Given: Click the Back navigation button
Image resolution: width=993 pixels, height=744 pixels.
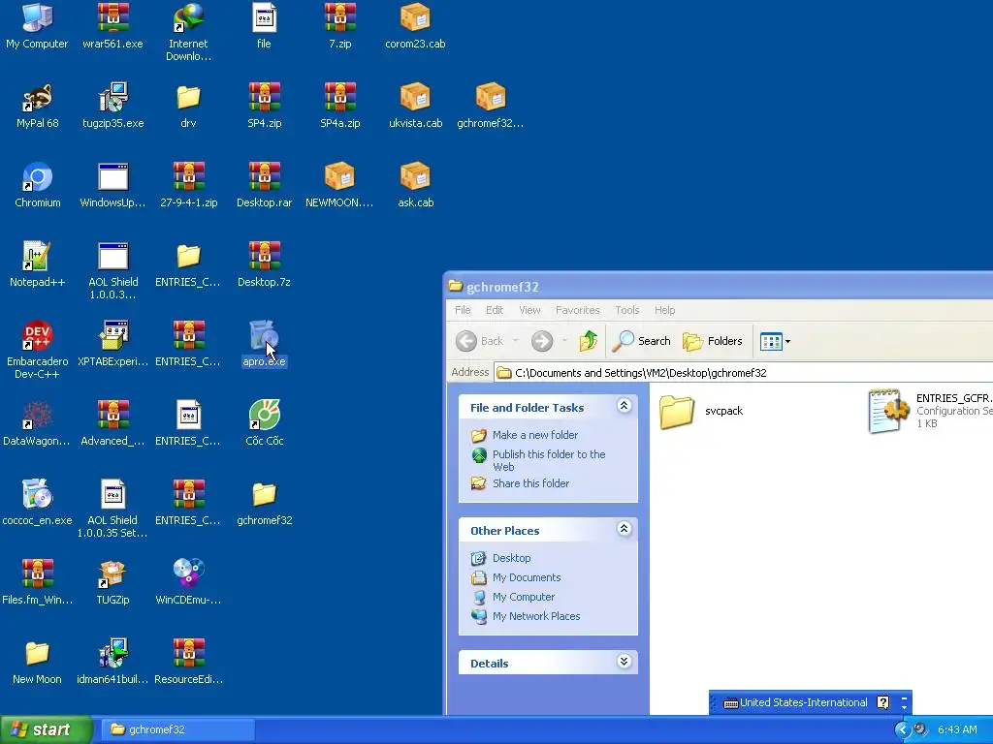Looking at the screenshot, I should tap(479, 341).
